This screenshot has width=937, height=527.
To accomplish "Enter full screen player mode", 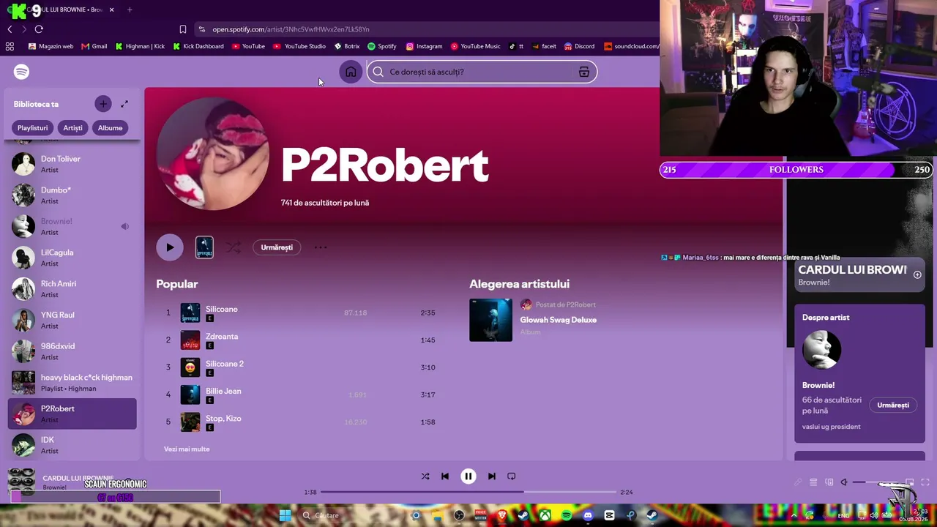I will [925, 482].
